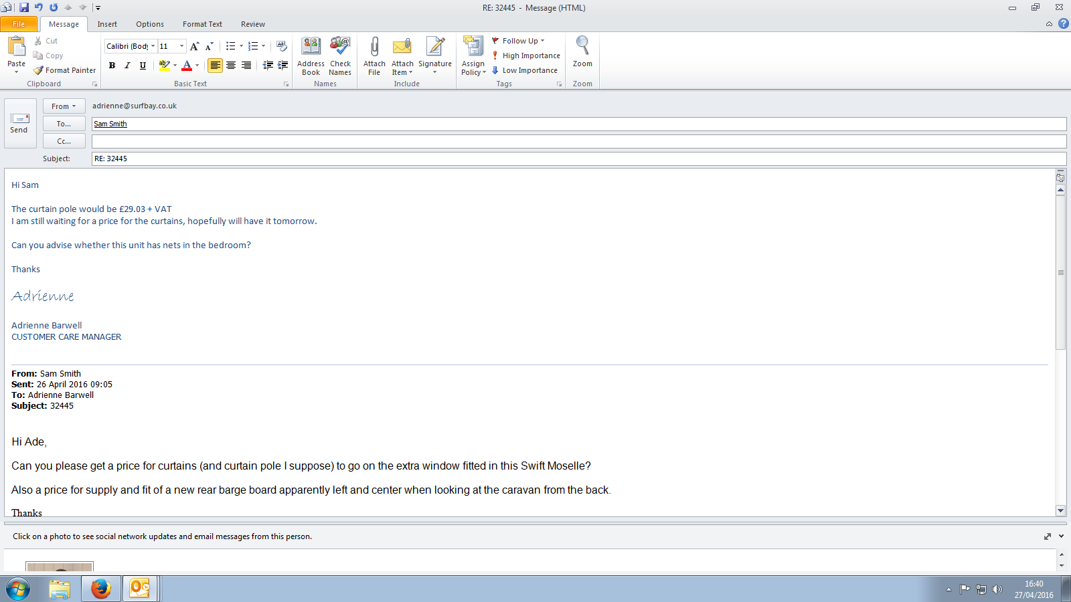
Task: Toggle underline formatting
Action: tap(143, 65)
